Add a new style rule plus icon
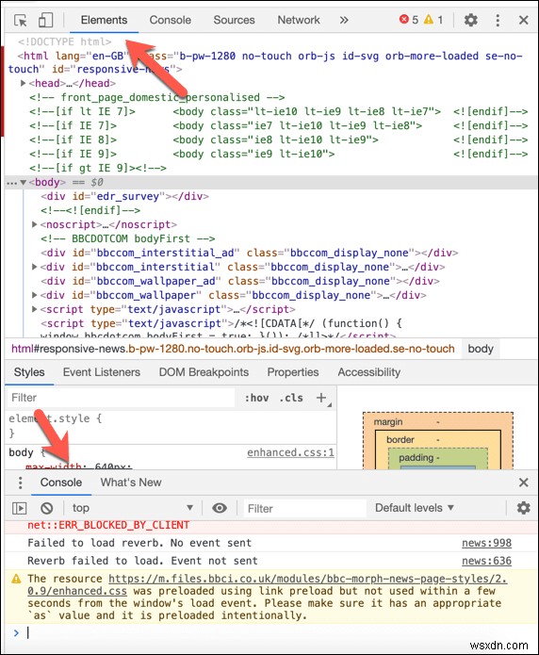 pyautogui.click(x=321, y=398)
